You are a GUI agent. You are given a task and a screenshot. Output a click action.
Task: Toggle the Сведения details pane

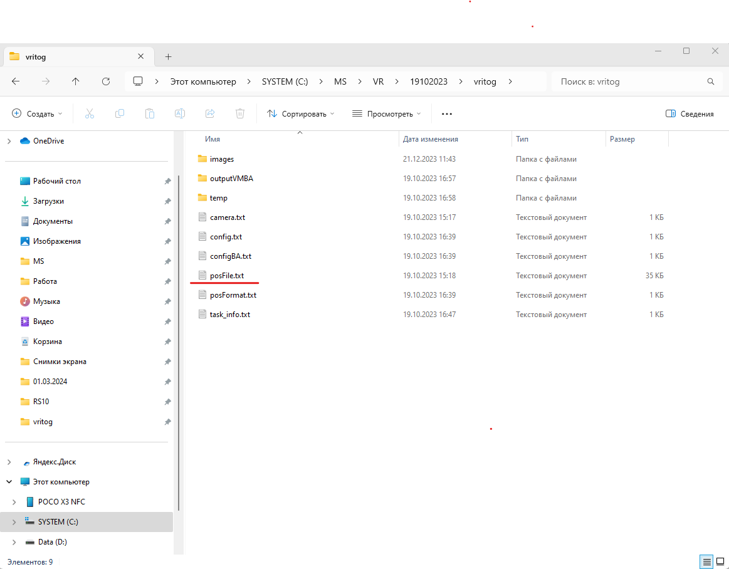690,114
